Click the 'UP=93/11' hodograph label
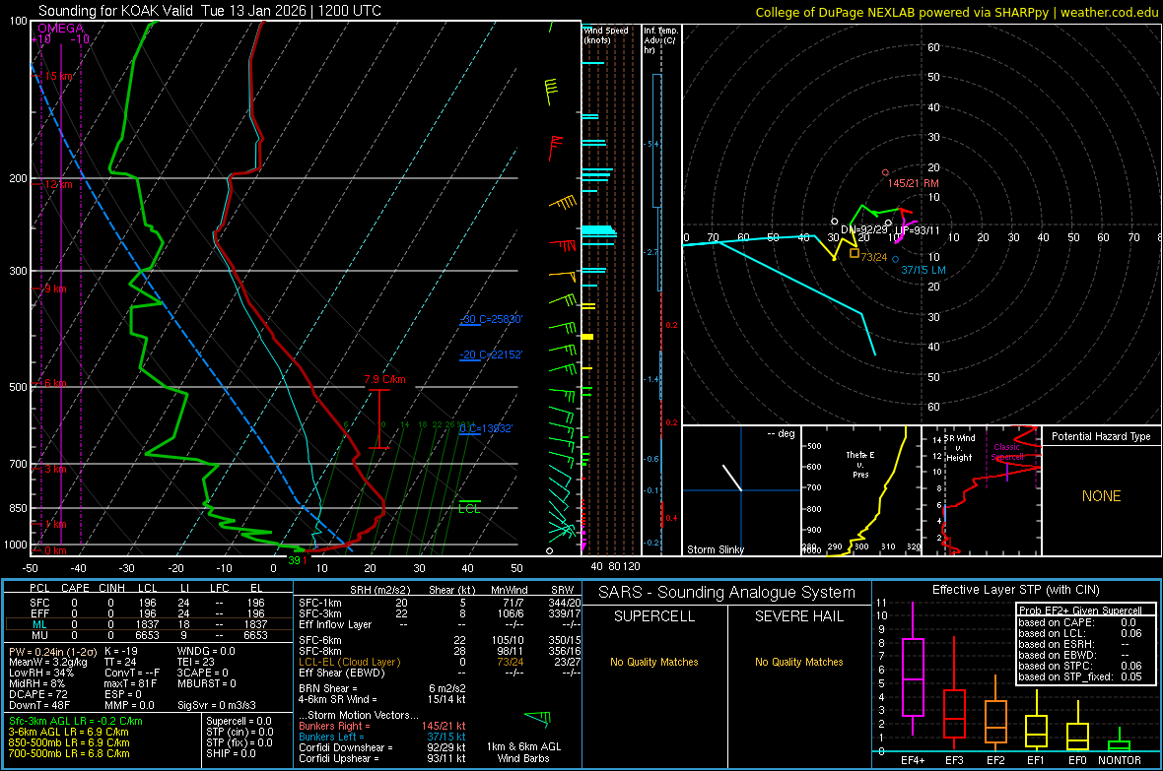Screen dimensions: 1163x771 point(918,230)
